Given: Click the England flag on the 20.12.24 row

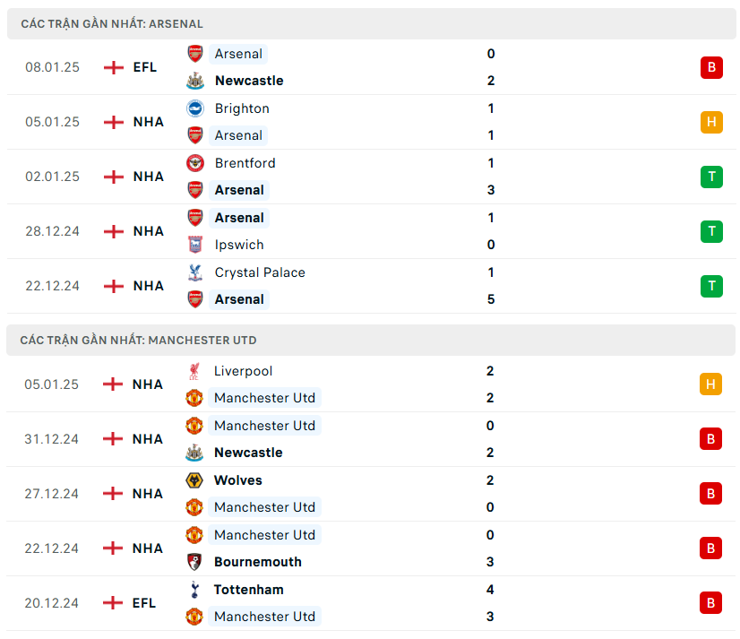Looking at the screenshot, I should click(113, 603).
